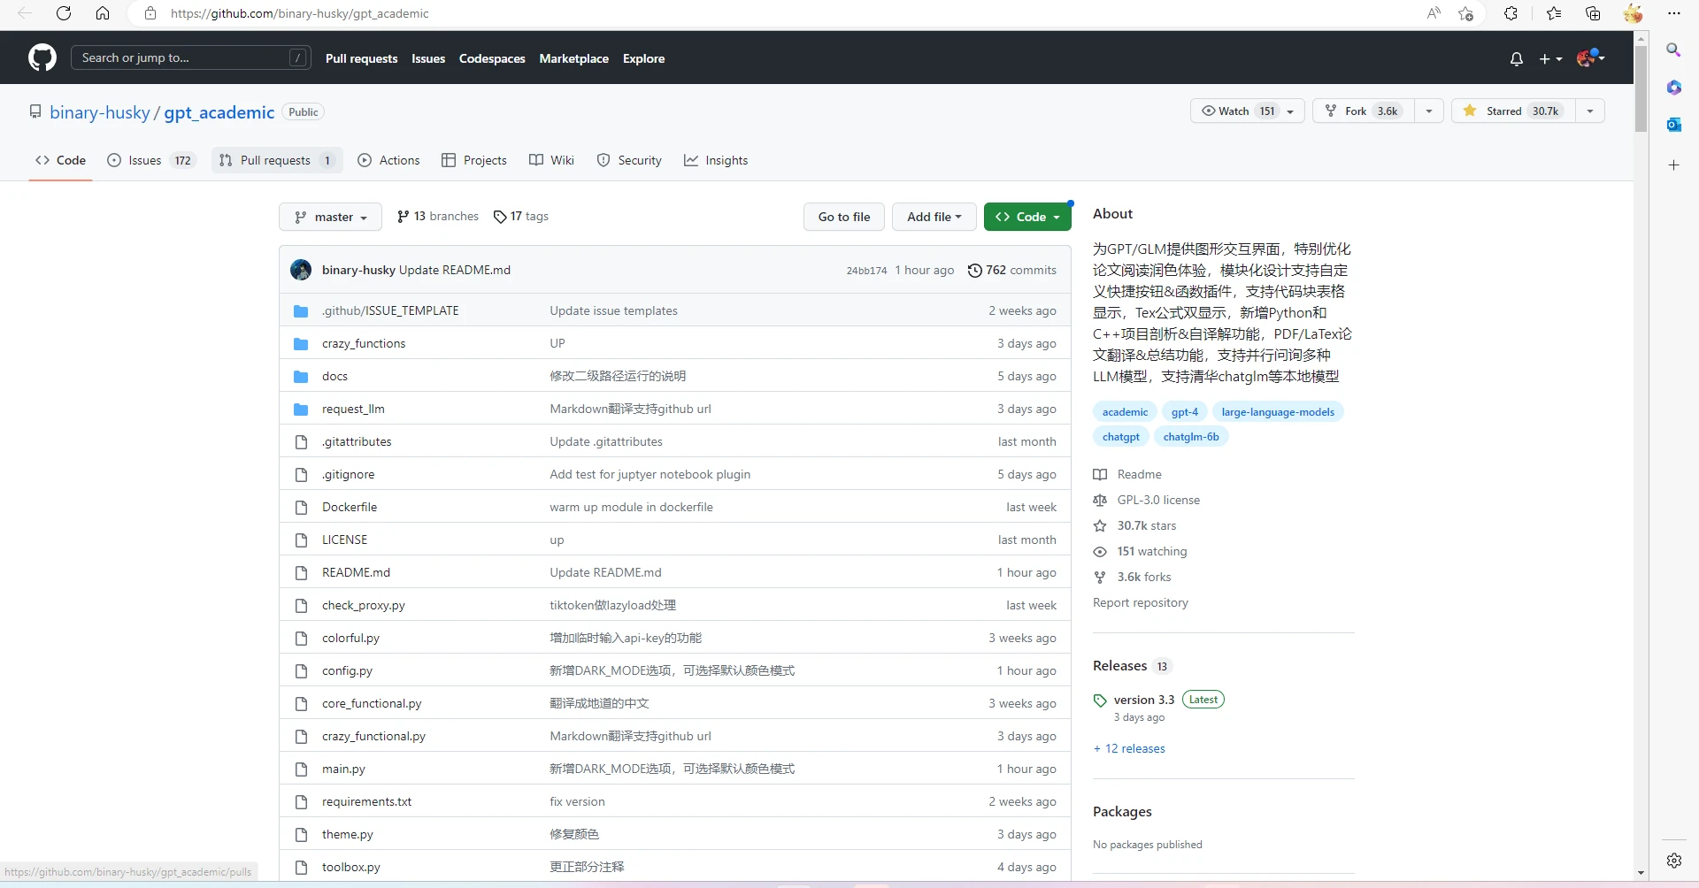Open the Security tab
The height and width of the screenshot is (888, 1699).
click(629, 160)
